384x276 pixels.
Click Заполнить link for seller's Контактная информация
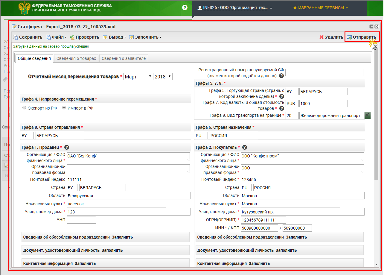click(x=85, y=263)
